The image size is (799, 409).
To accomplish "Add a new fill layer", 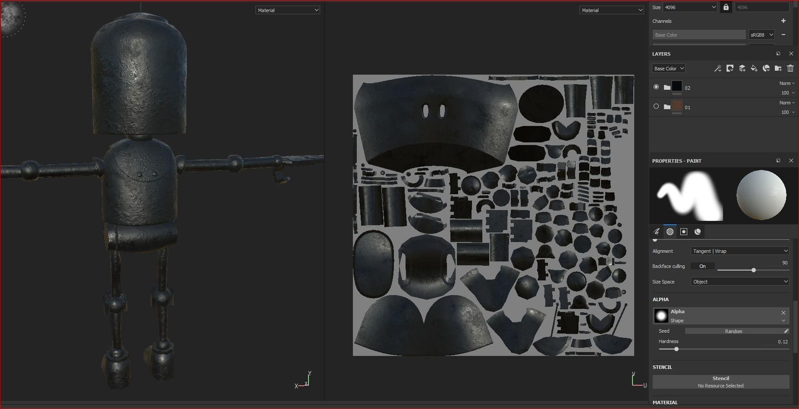I will pyautogui.click(x=754, y=68).
